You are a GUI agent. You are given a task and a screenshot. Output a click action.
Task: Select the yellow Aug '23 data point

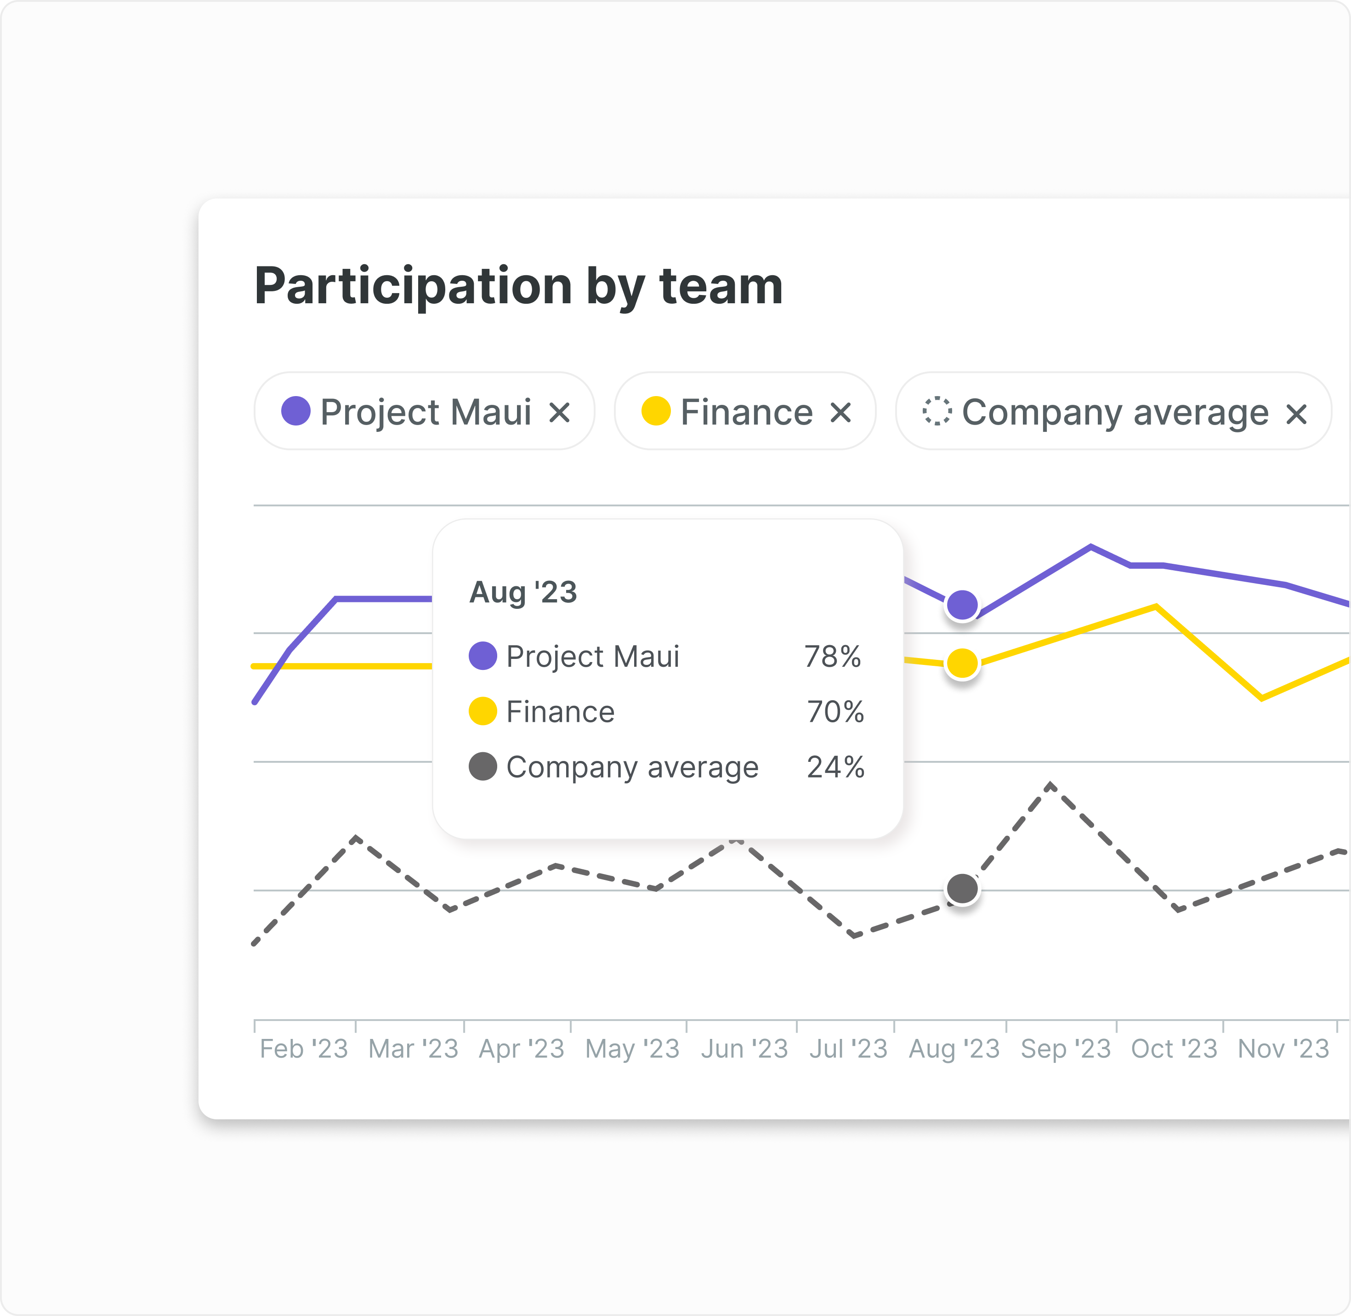click(x=962, y=664)
